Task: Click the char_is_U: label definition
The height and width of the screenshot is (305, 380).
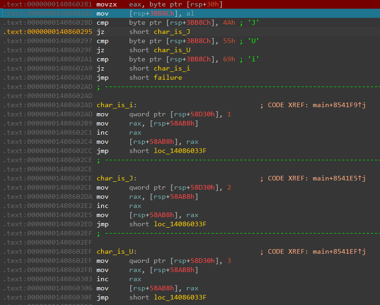Action: point(116,251)
